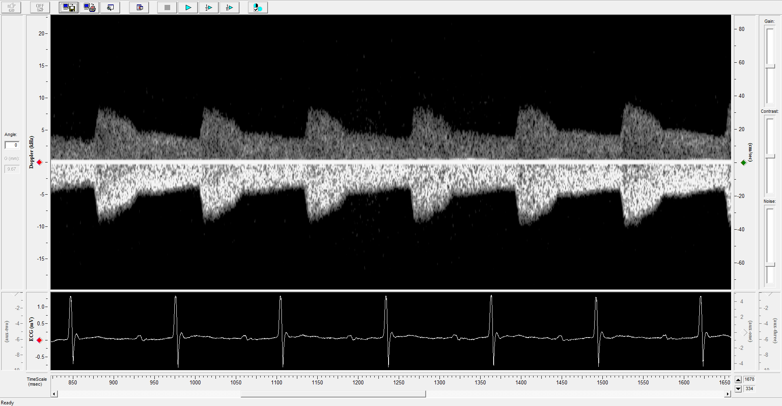Click the Angle input field

tap(12, 145)
